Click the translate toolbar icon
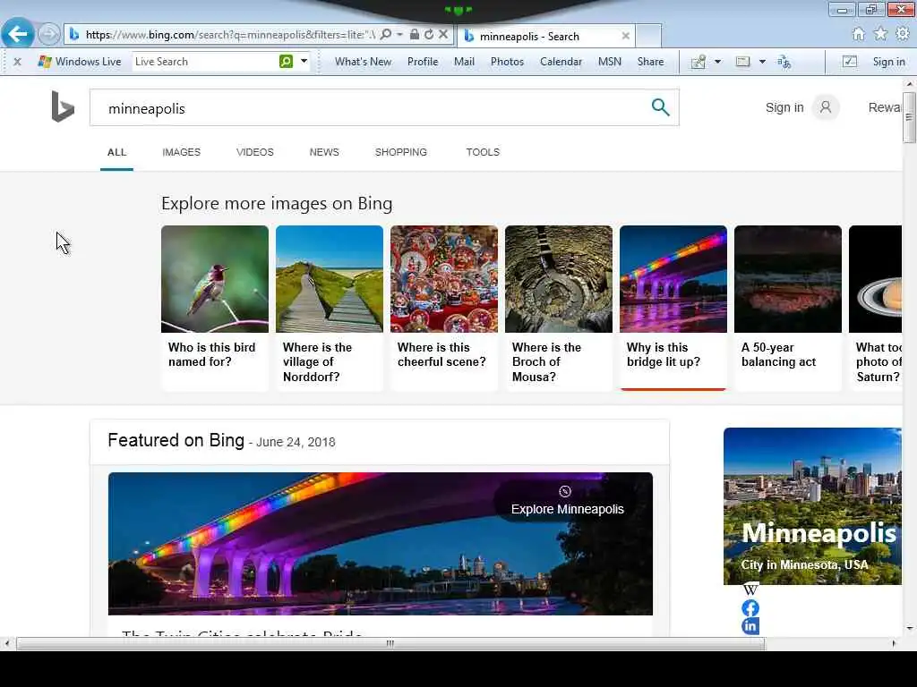917x687 pixels. click(x=784, y=62)
